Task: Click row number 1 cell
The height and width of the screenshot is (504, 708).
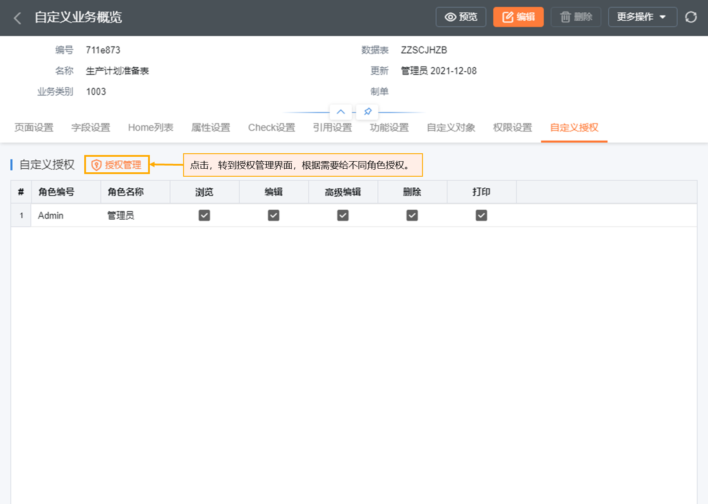Action: click(21, 215)
